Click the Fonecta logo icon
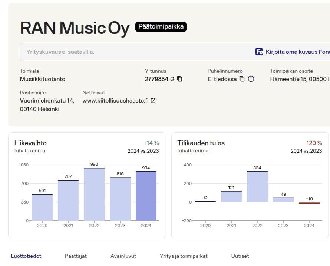The width and height of the screenshot is (330, 266). [x=259, y=52]
